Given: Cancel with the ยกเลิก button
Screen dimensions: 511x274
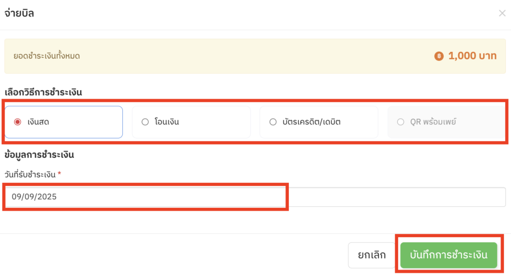Looking at the screenshot, I should (x=371, y=255).
